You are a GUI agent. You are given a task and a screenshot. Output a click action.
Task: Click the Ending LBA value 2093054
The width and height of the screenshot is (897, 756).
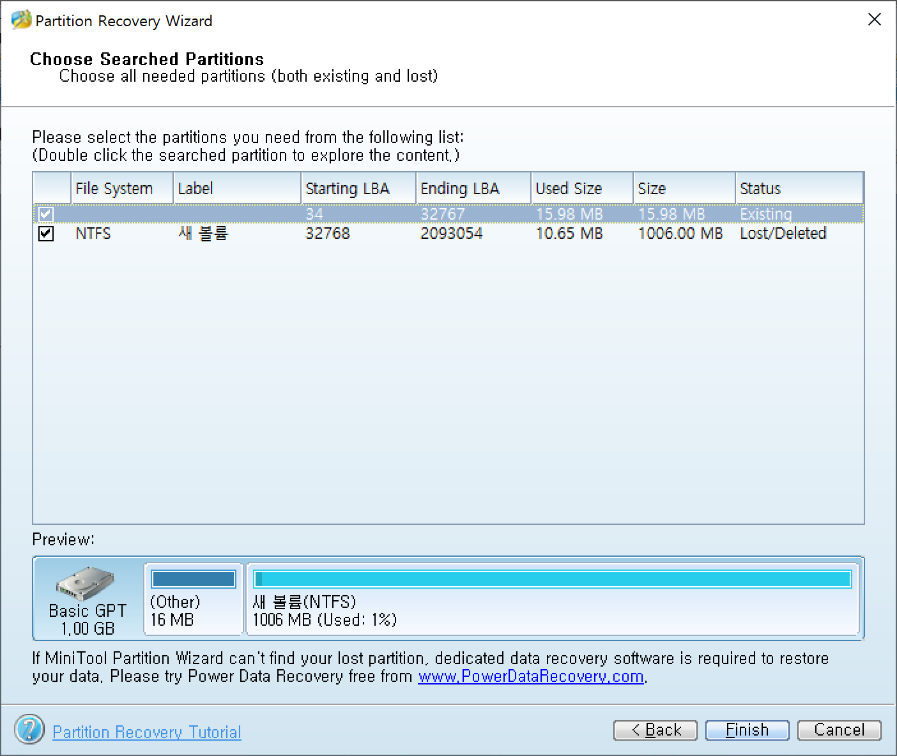(452, 233)
